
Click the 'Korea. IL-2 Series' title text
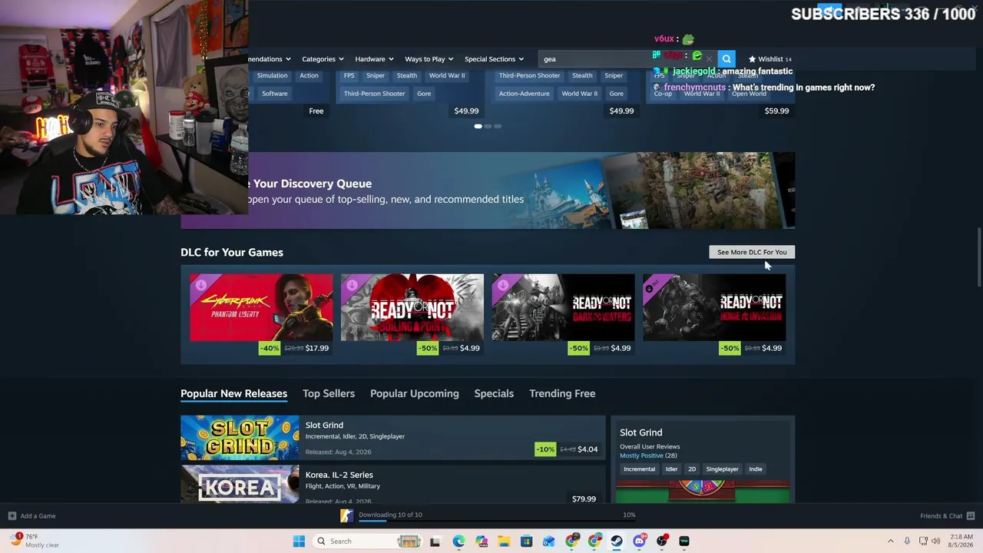[339, 475]
